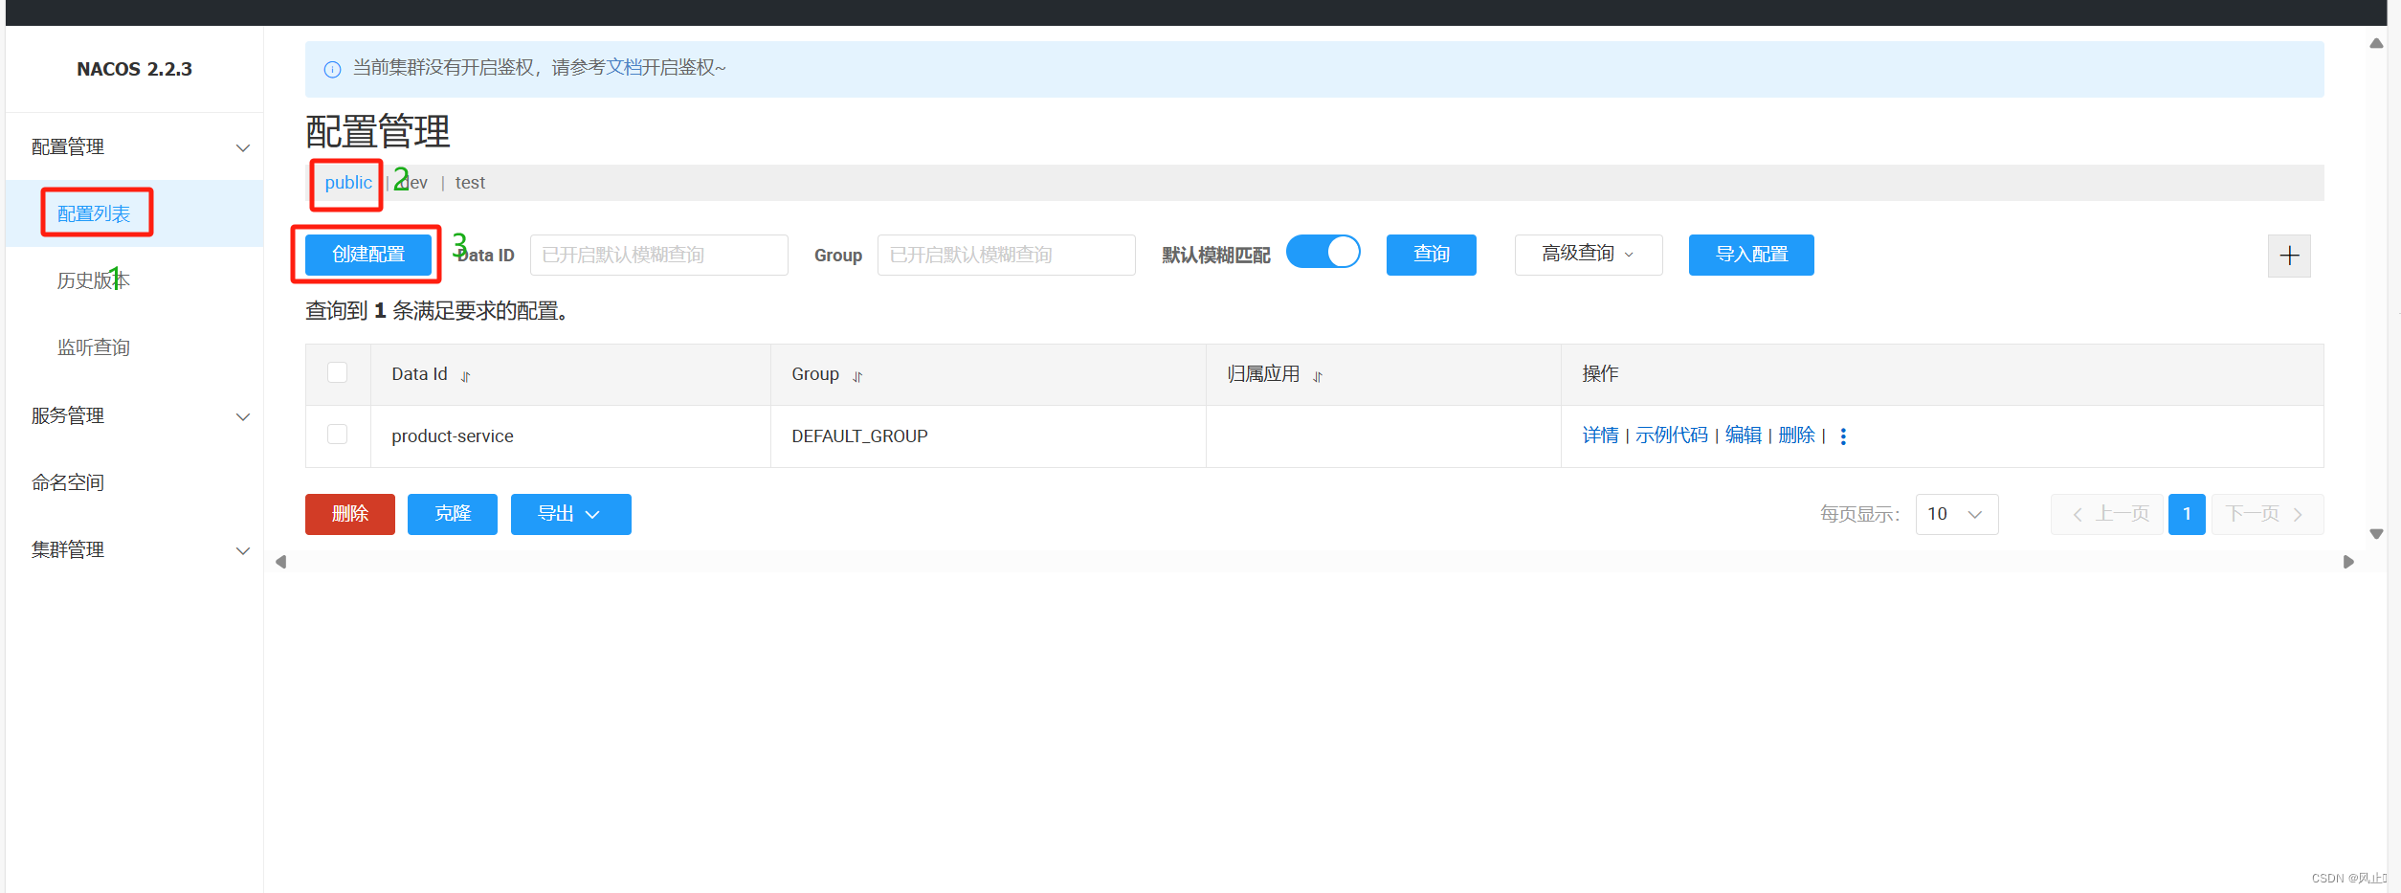Click the 导入配置 button
This screenshot has height=893, width=2401.
tap(1751, 255)
